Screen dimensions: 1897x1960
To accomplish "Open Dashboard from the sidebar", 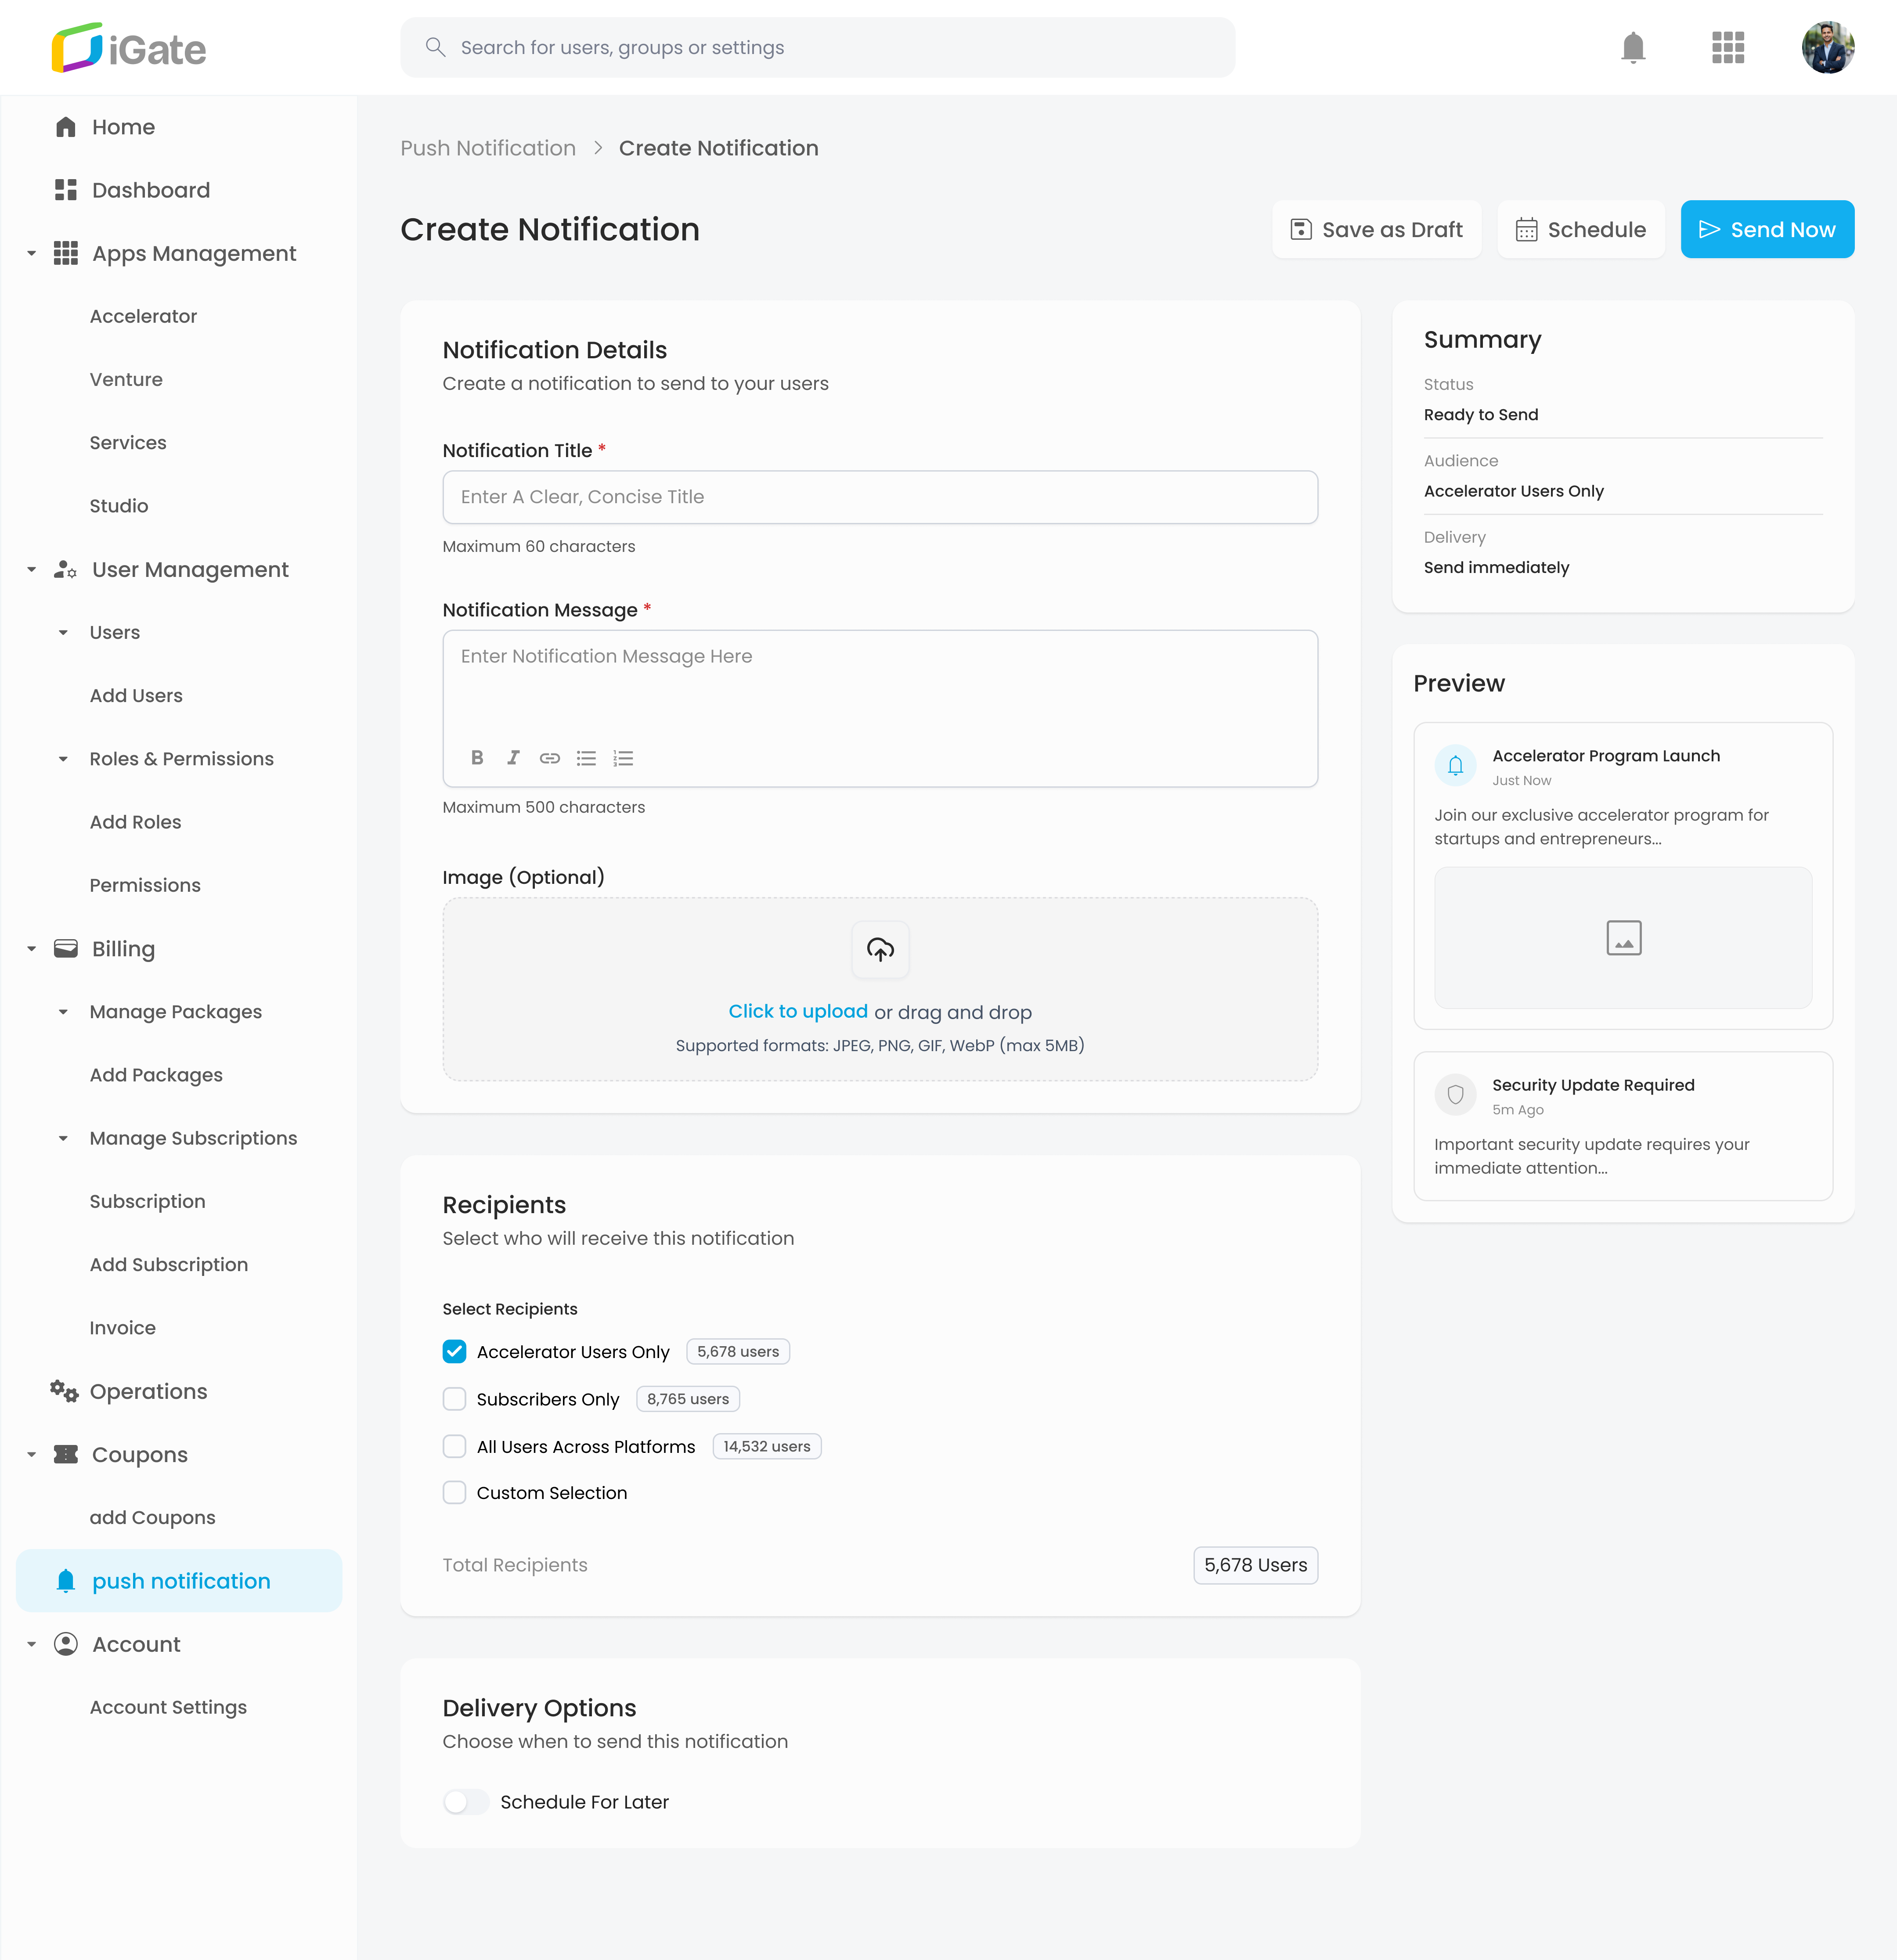I will [x=150, y=190].
